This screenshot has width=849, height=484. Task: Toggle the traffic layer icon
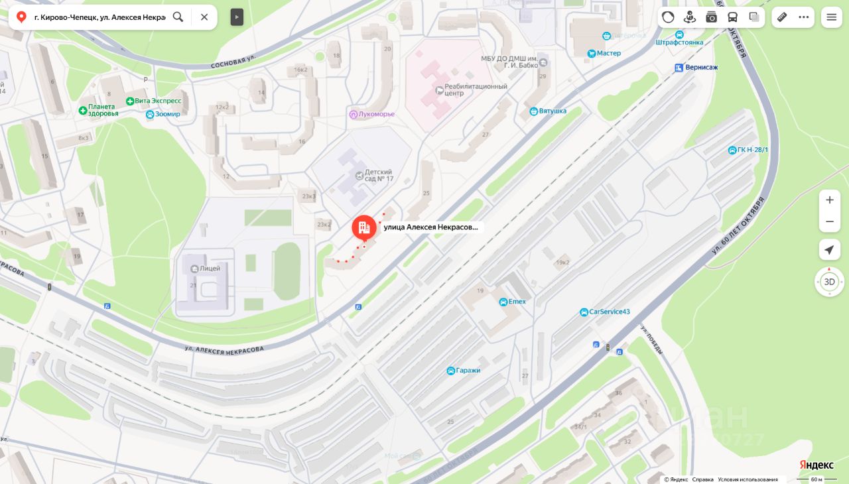tap(668, 17)
